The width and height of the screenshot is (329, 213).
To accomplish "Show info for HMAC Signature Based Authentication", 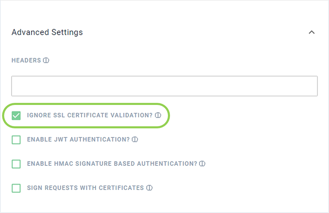I will 202,163.
